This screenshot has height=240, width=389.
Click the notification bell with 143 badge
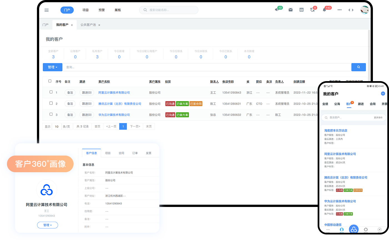[324, 10]
